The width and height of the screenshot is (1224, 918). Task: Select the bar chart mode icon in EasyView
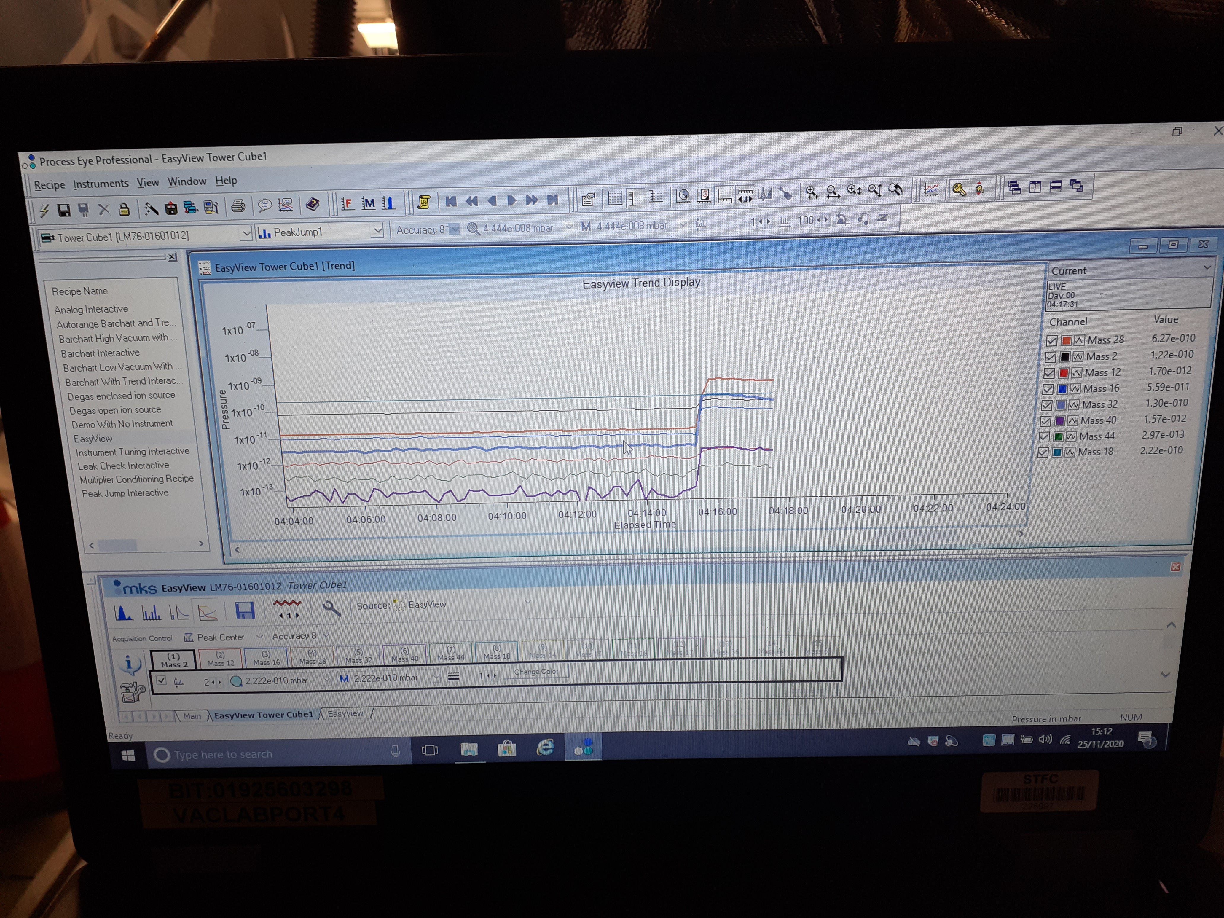[x=151, y=613]
